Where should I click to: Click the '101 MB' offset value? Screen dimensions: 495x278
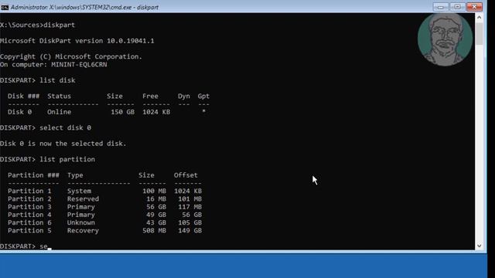pyautogui.click(x=189, y=198)
